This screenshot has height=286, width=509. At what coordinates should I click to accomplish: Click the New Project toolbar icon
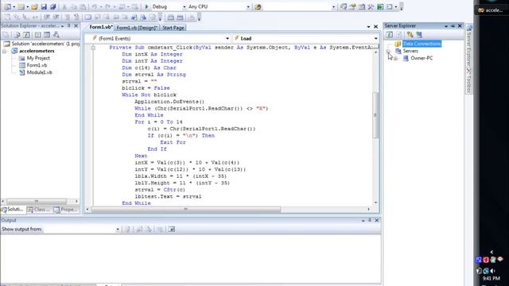pos(7,6)
